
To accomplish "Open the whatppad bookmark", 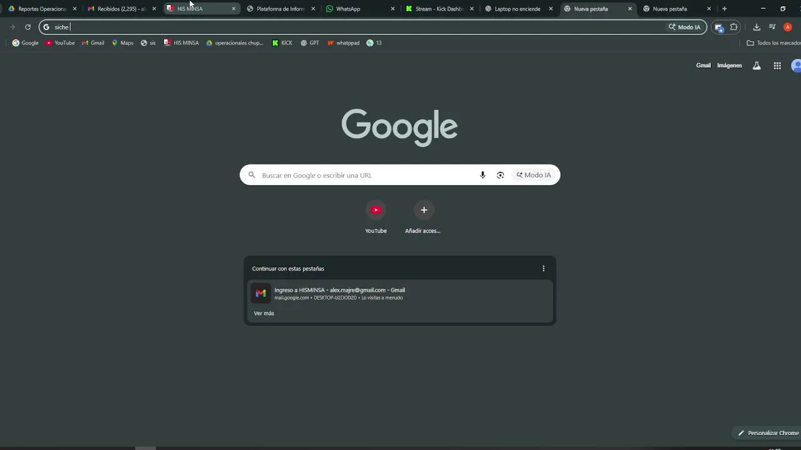I will click(344, 43).
